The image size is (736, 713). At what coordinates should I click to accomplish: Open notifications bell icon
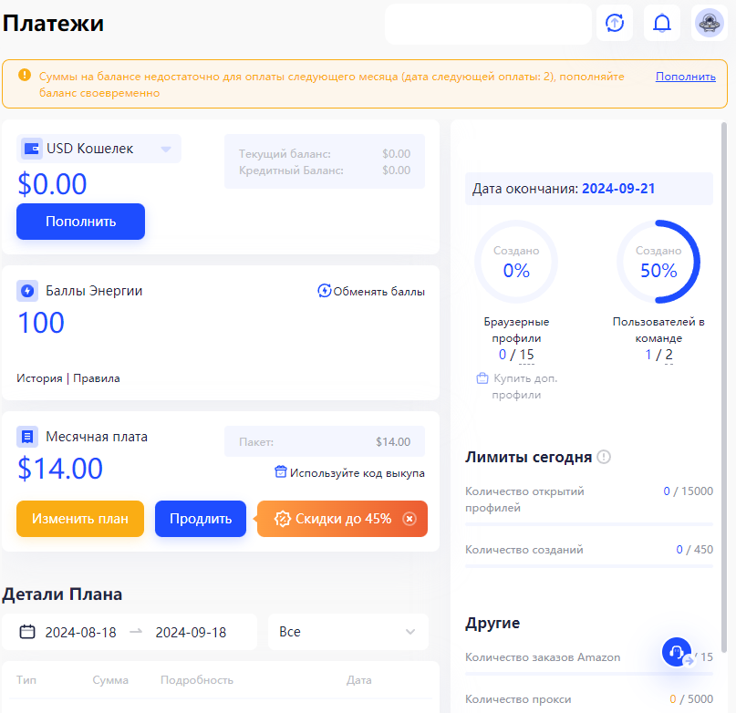click(662, 23)
